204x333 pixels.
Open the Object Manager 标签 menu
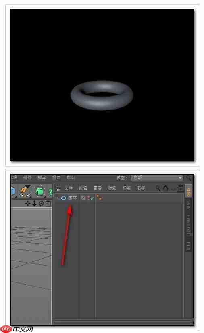[127, 188]
